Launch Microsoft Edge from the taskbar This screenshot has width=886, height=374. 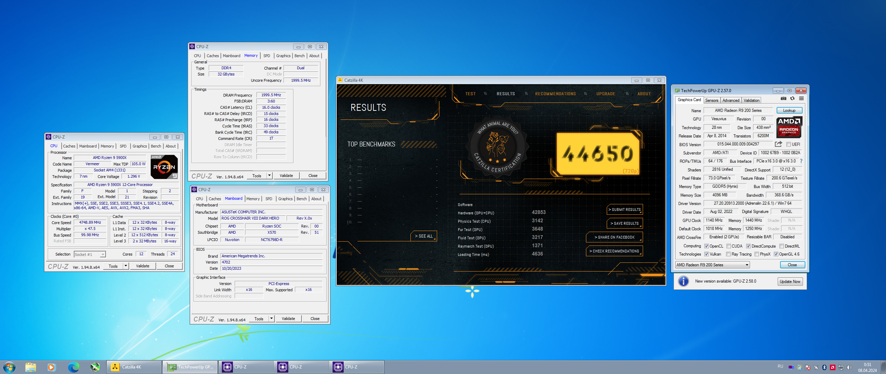coord(73,367)
